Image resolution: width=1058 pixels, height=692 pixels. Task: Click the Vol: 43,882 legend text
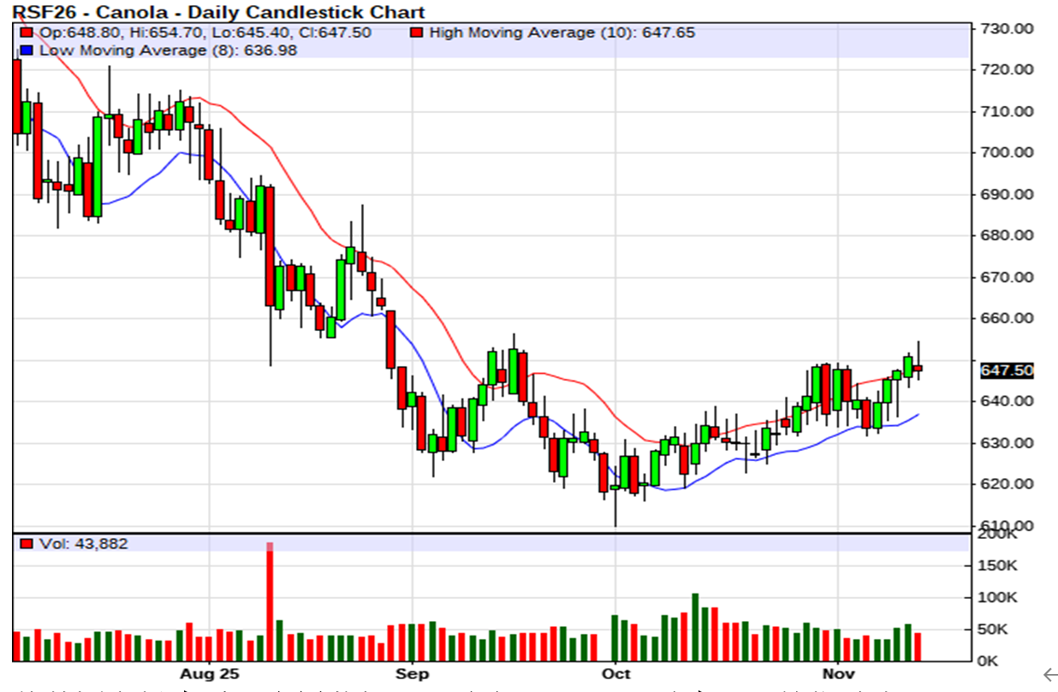coord(84,543)
